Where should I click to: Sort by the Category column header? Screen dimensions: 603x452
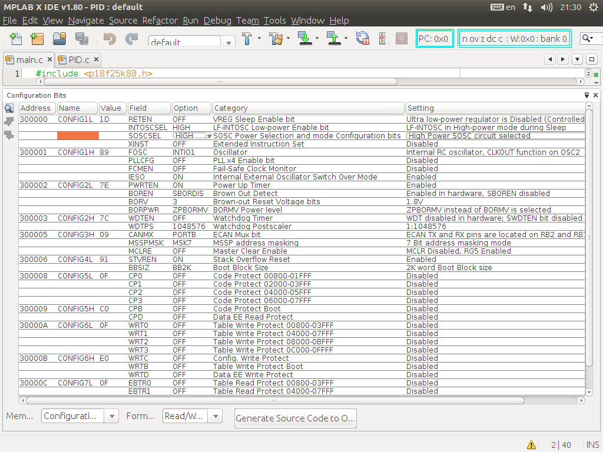tap(309, 108)
